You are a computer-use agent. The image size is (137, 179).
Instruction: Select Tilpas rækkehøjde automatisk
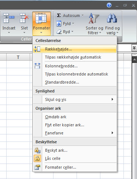[x=75, y=57]
